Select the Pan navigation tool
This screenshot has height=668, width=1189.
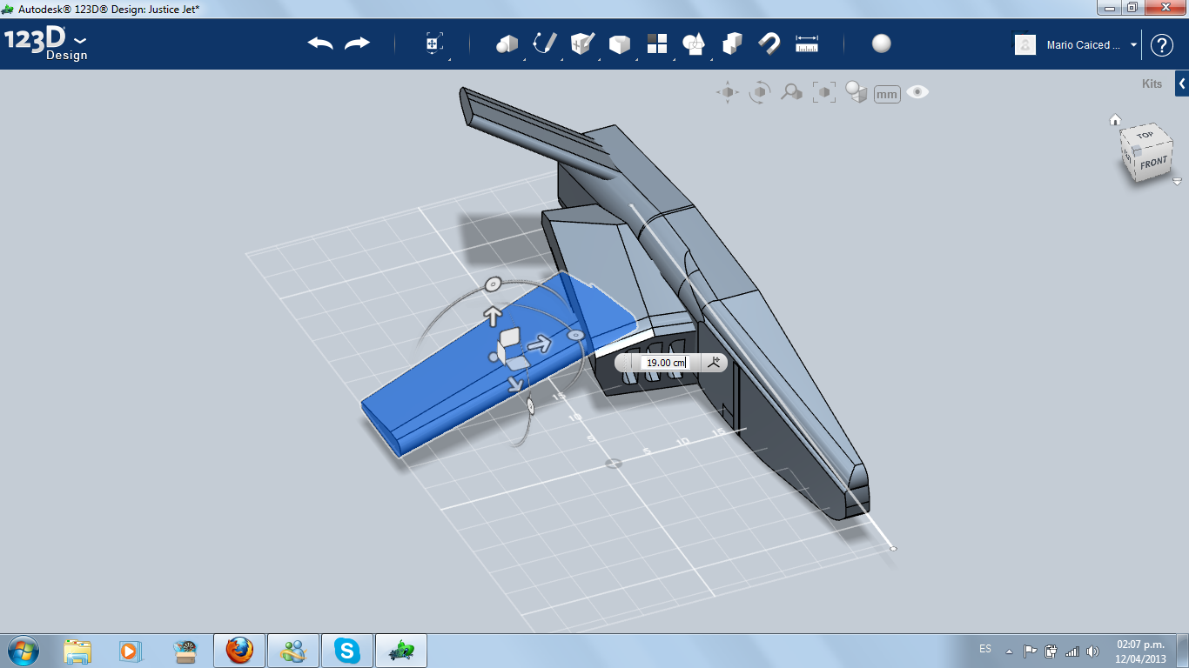[728, 92]
